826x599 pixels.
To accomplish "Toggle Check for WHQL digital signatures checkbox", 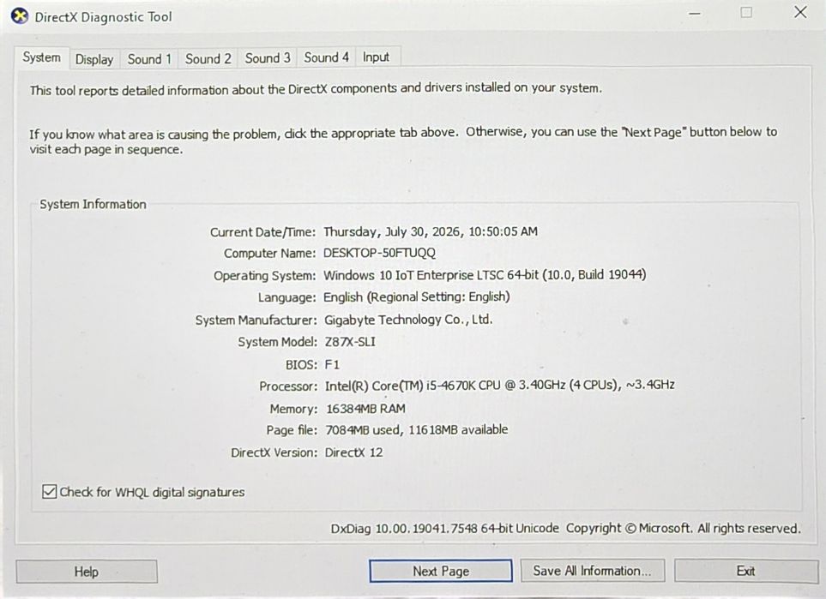I will pyautogui.click(x=49, y=492).
